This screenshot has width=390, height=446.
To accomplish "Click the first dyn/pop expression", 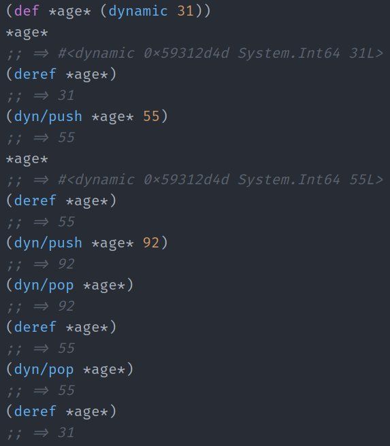I will click(x=69, y=286).
